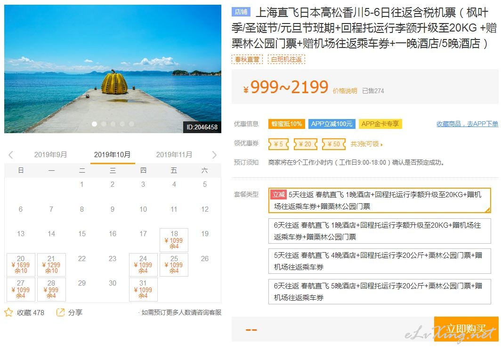Select package 5天往返 4晚酒店 option
The width and height of the screenshot is (501, 350).
pyautogui.click(x=380, y=261)
